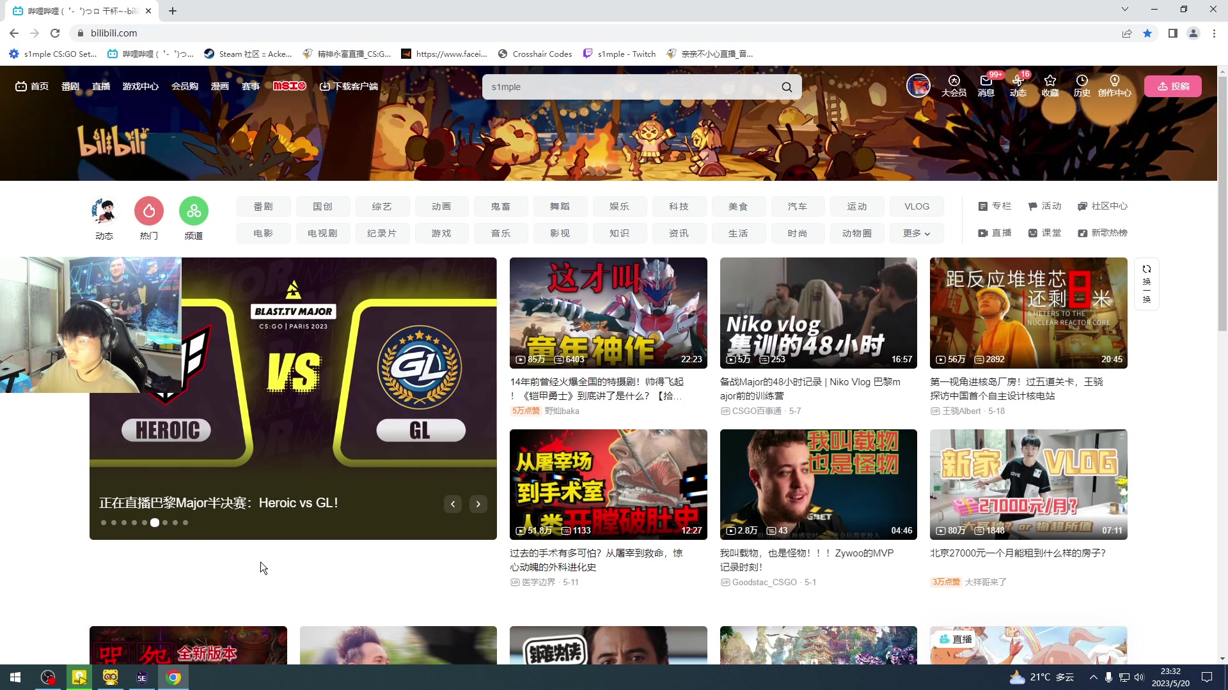Open 消息 messages icon
The width and height of the screenshot is (1228, 690).
click(986, 86)
